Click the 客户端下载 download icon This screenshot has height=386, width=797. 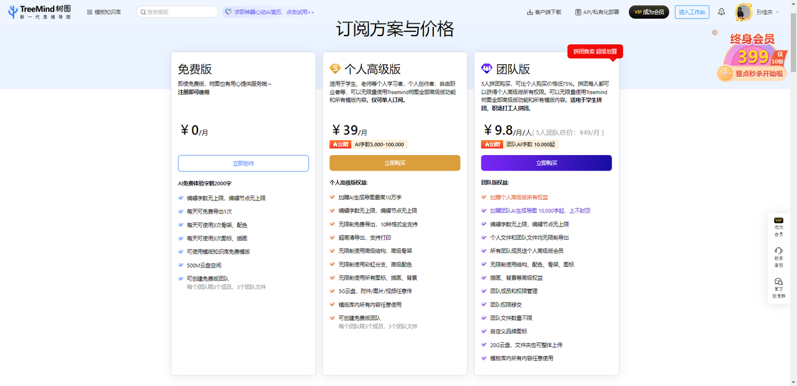[530, 12]
